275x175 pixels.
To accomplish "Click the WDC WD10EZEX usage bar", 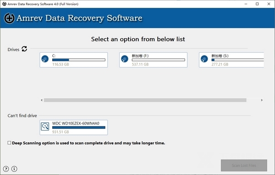I will tap(79, 128).
